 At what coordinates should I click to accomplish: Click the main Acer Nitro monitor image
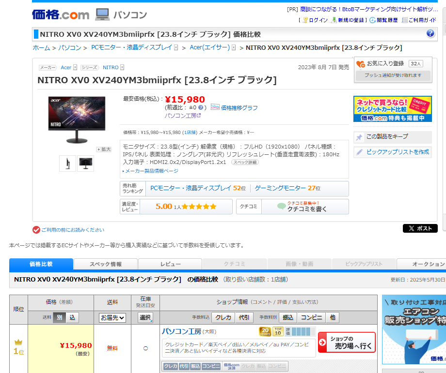click(77, 119)
